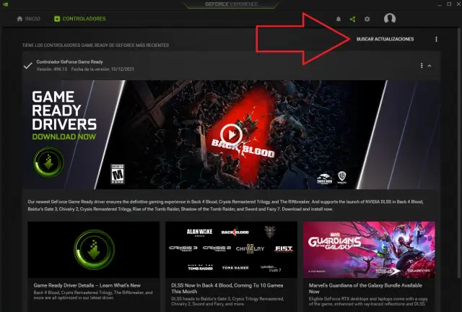This screenshot has height=312, width=462.
Task: Click the green share icon
Action: coord(352,19)
